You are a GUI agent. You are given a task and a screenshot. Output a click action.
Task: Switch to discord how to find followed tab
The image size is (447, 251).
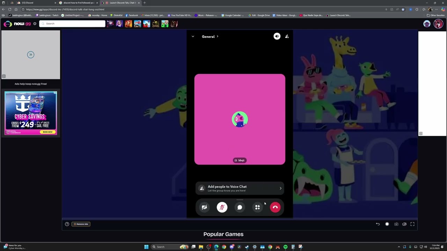[79, 3]
